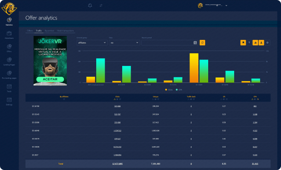Expand the Data dropdown set to no

click(124, 42)
